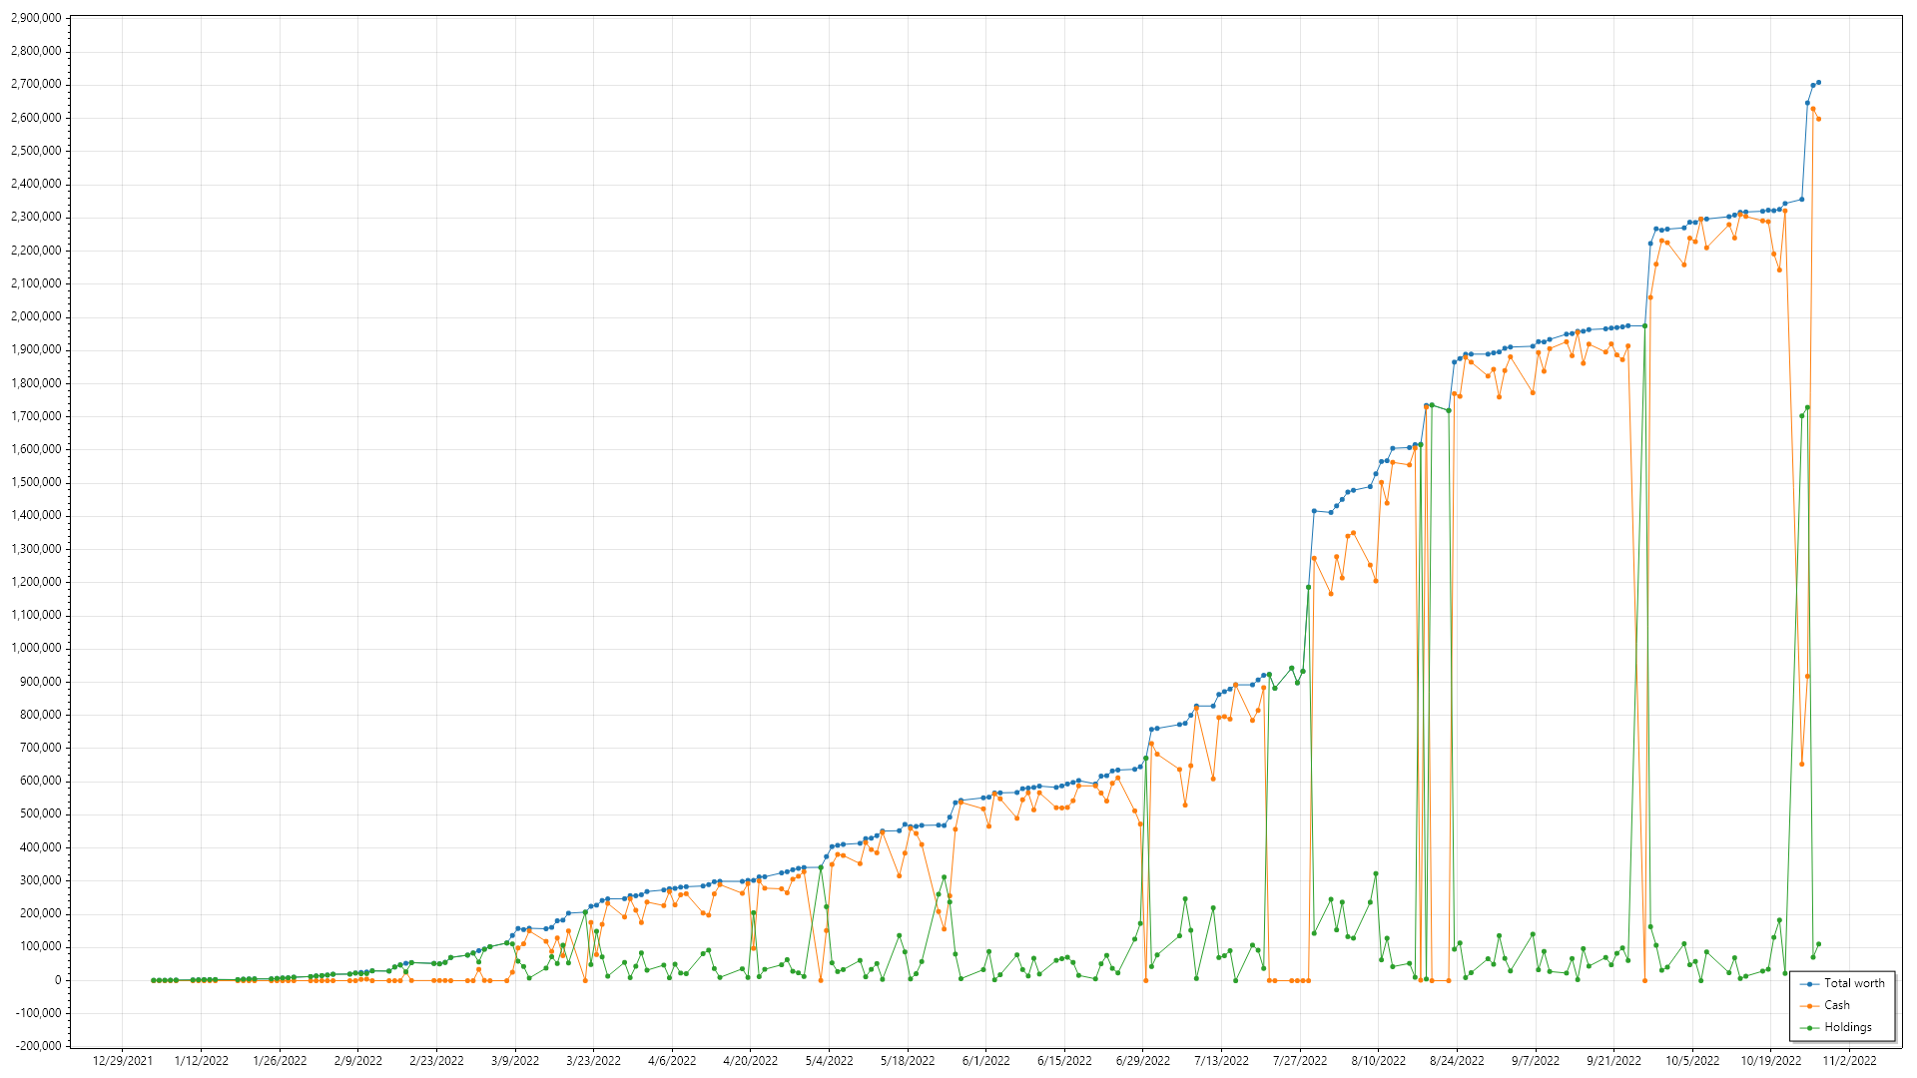Click the orange Cash legend marker
The width and height of the screenshot is (1917, 1078).
pos(1809,1006)
